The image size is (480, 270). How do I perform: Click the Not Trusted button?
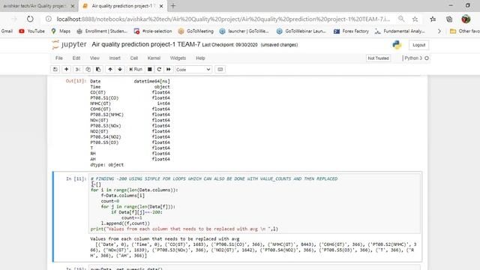[x=378, y=58]
